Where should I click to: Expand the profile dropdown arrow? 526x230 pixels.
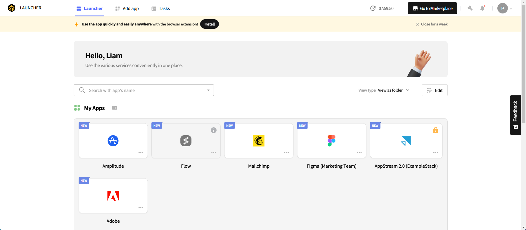tap(511, 9)
